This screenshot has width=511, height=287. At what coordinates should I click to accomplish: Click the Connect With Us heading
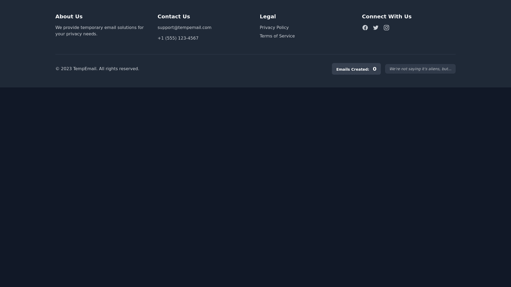(x=386, y=17)
